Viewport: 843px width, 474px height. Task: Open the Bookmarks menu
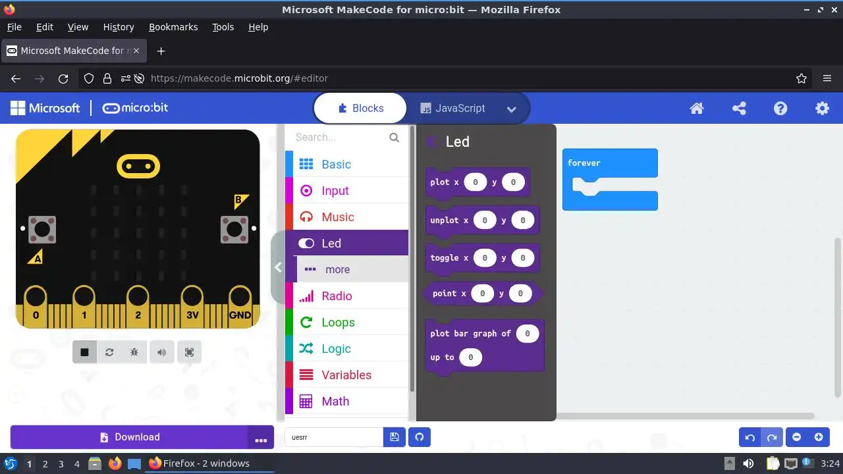click(x=173, y=27)
